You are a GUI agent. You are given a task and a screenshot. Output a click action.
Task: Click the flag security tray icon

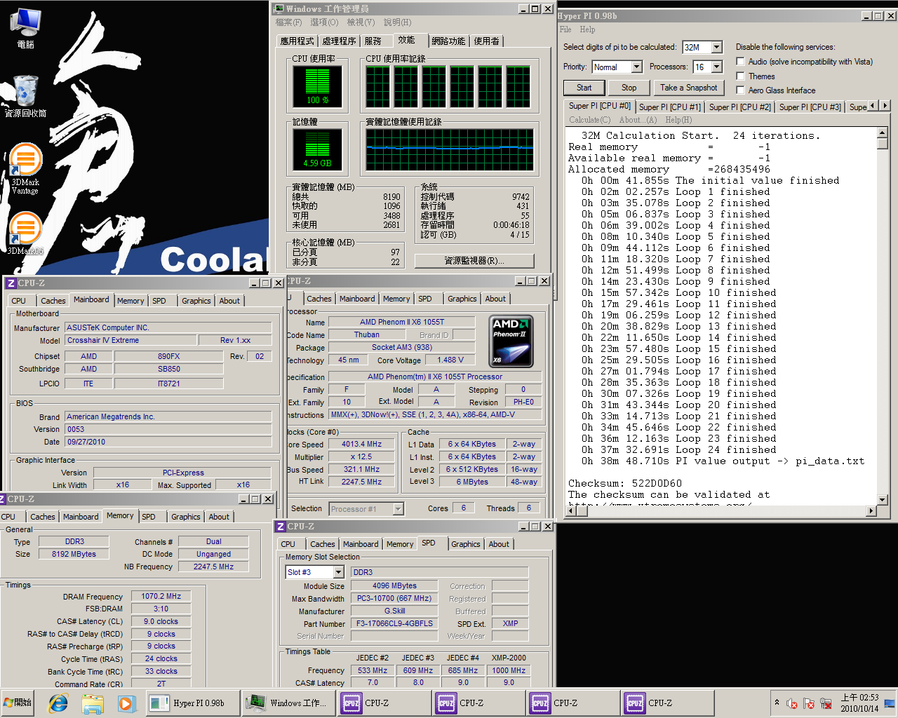click(x=809, y=703)
